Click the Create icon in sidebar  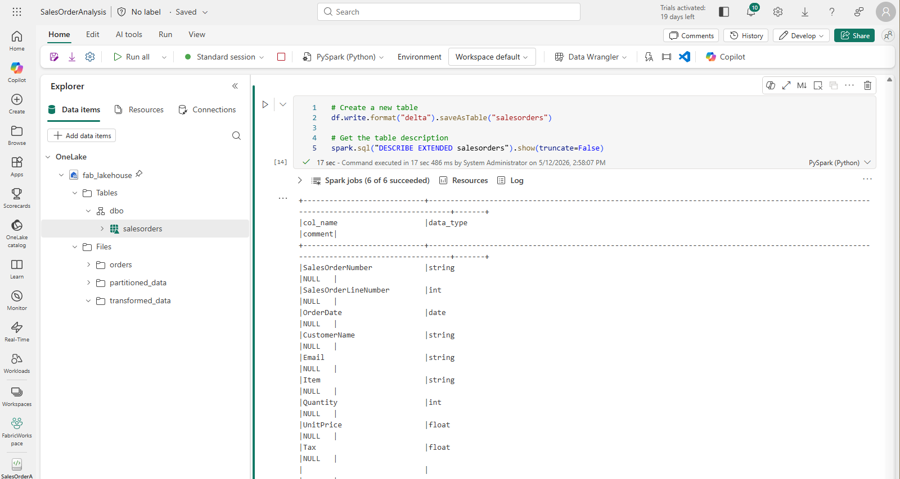pos(17,104)
